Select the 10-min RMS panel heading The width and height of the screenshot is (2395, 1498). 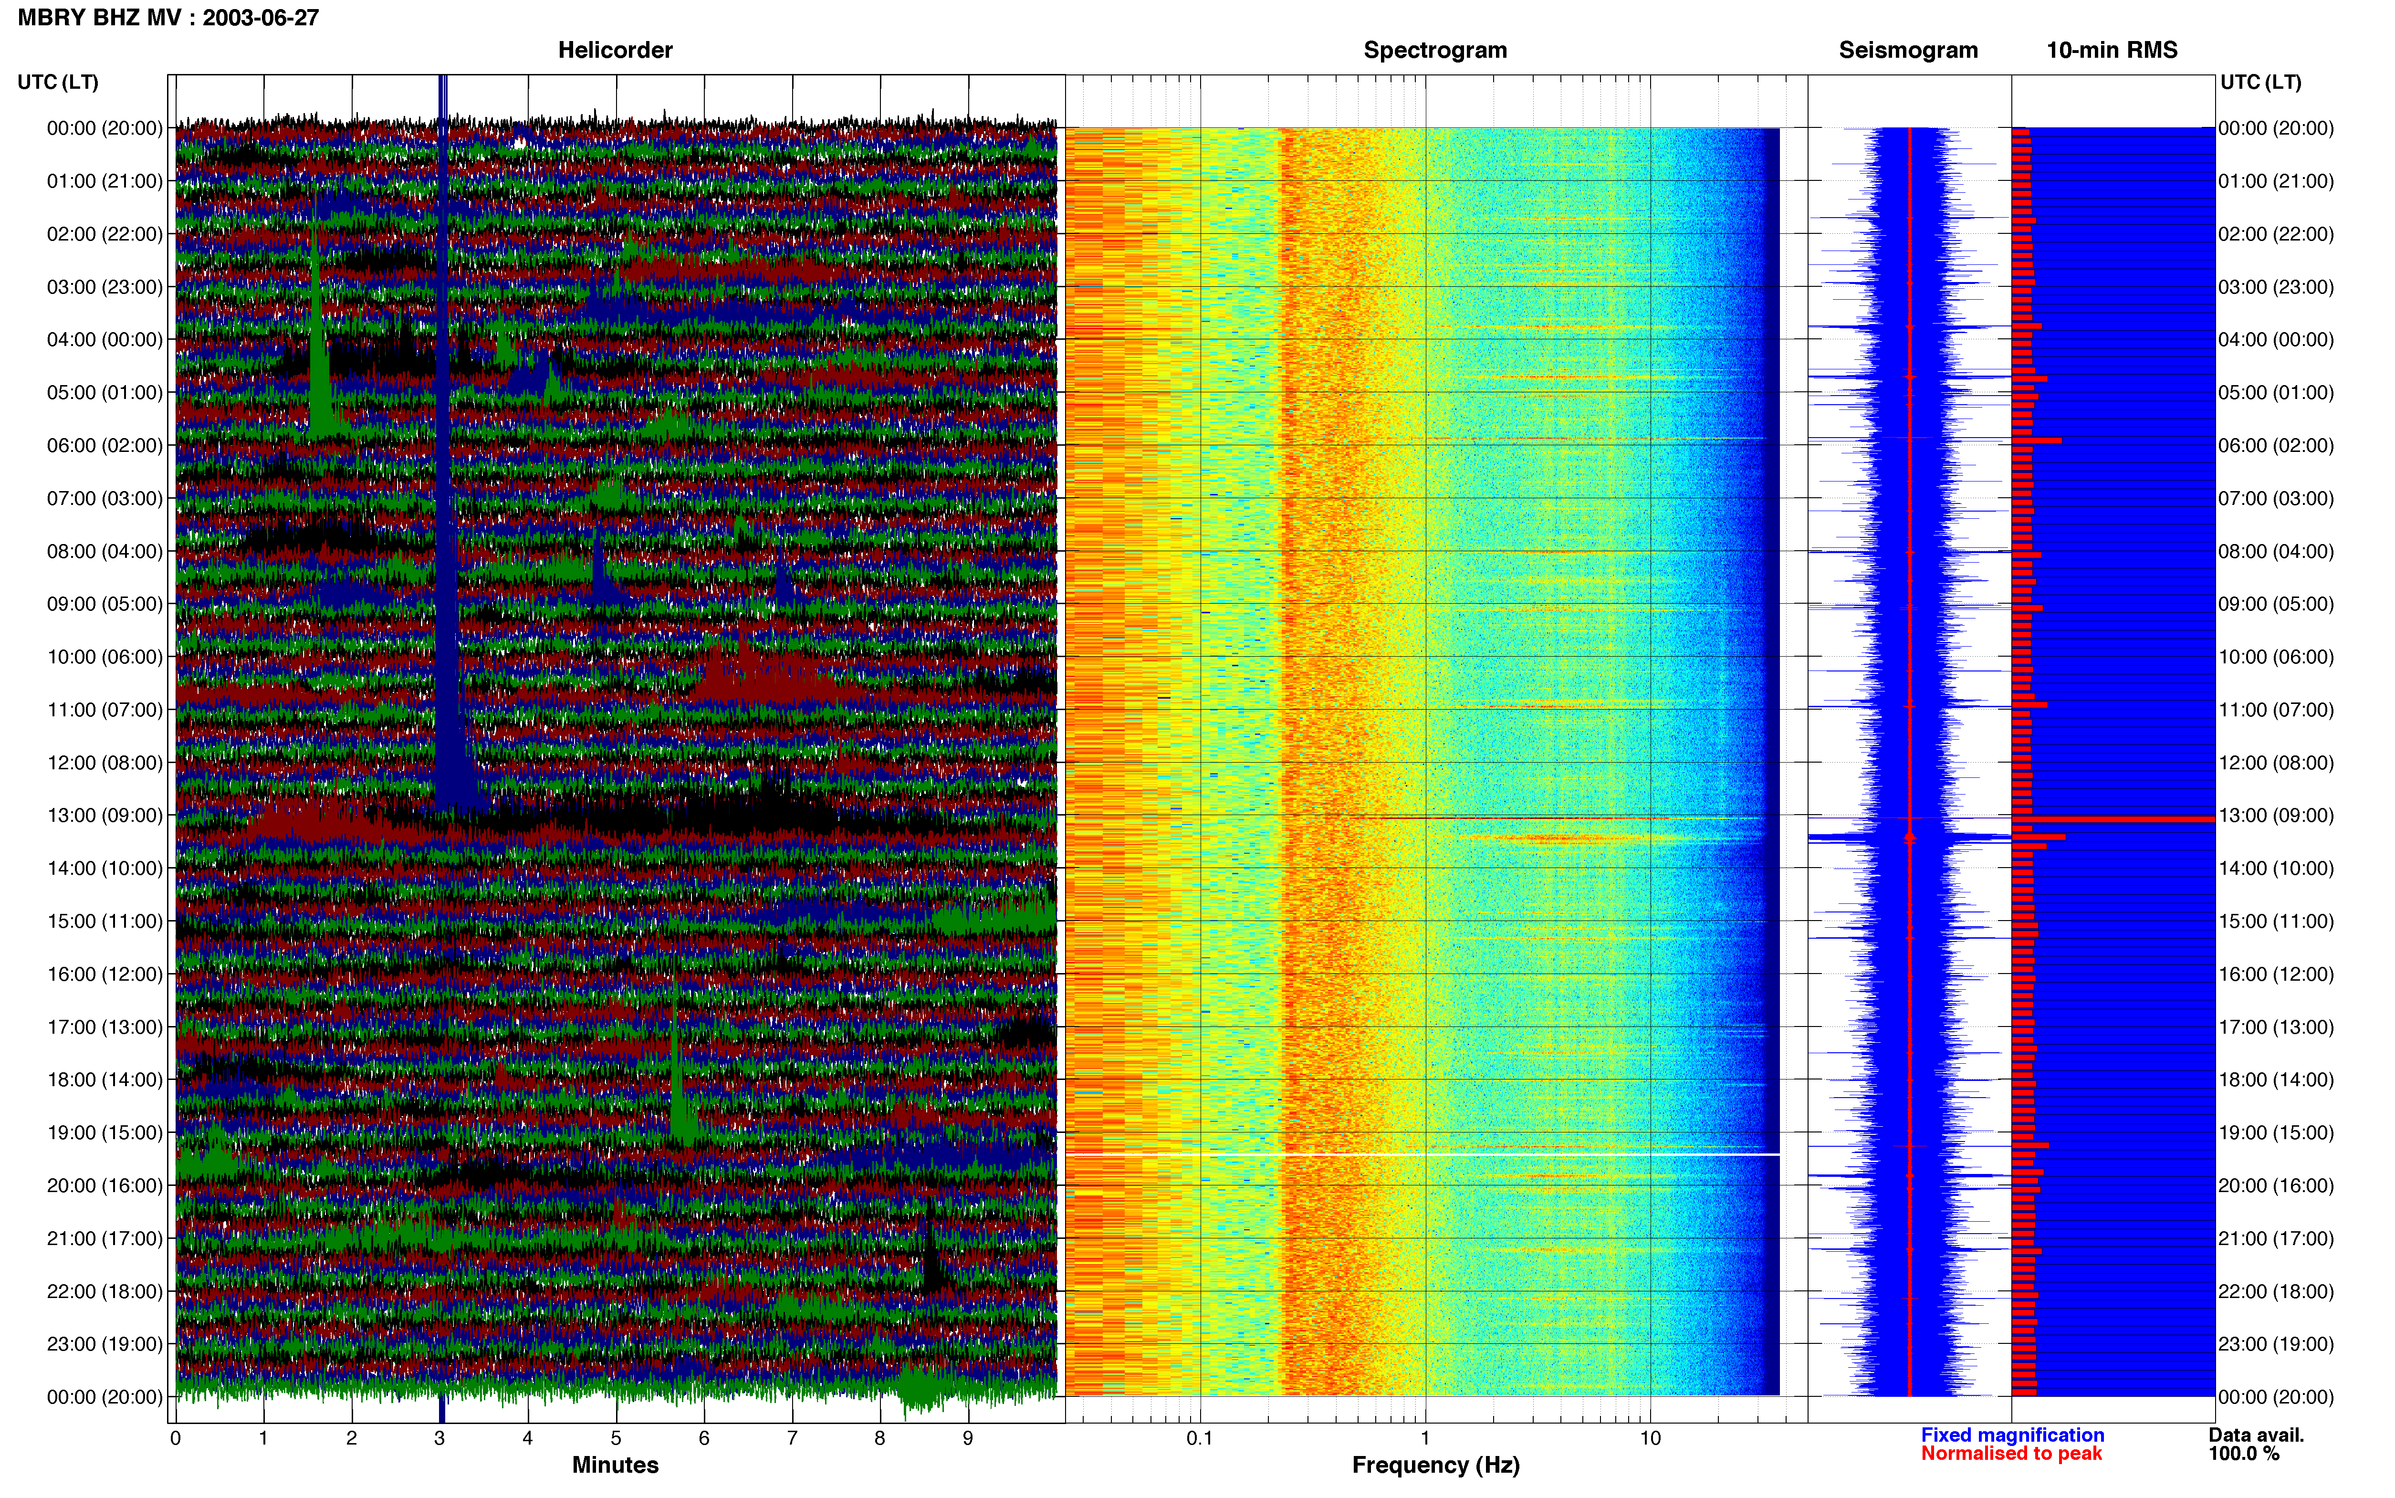tap(2112, 51)
